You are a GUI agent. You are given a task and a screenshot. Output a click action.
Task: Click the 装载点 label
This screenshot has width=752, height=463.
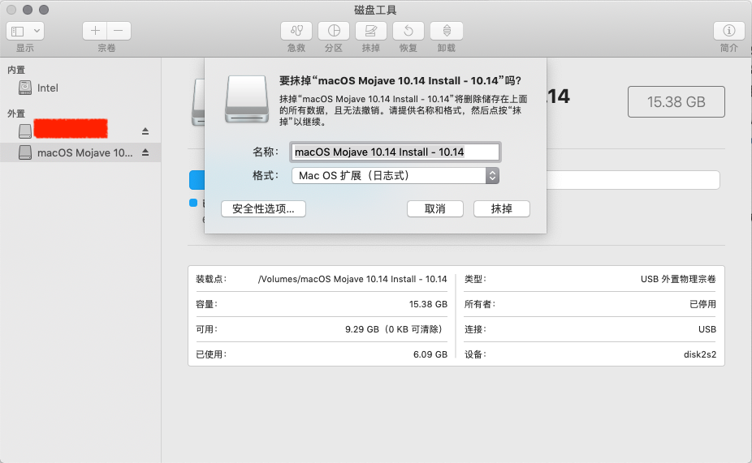[x=211, y=279]
